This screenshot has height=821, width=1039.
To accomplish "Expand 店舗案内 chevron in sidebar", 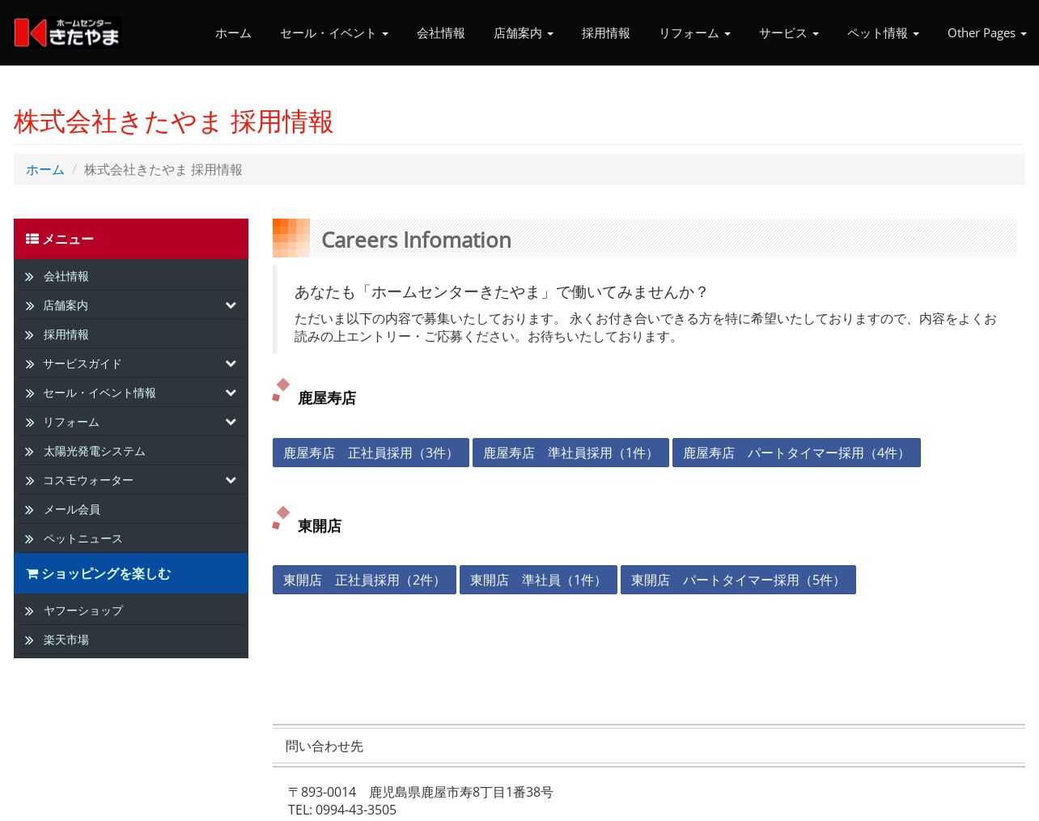I will [231, 305].
